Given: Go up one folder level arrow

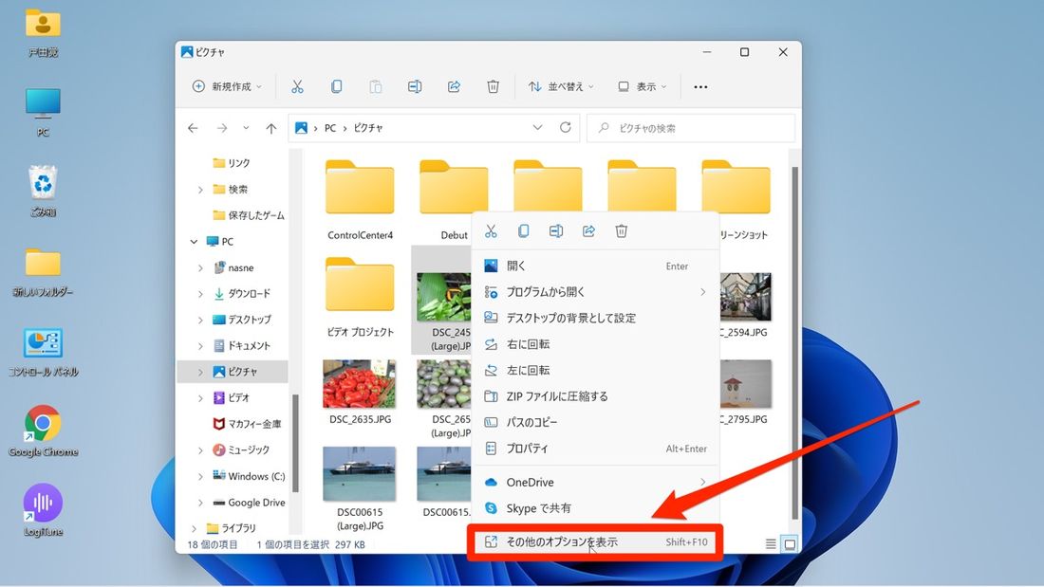Looking at the screenshot, I should 271,128.
